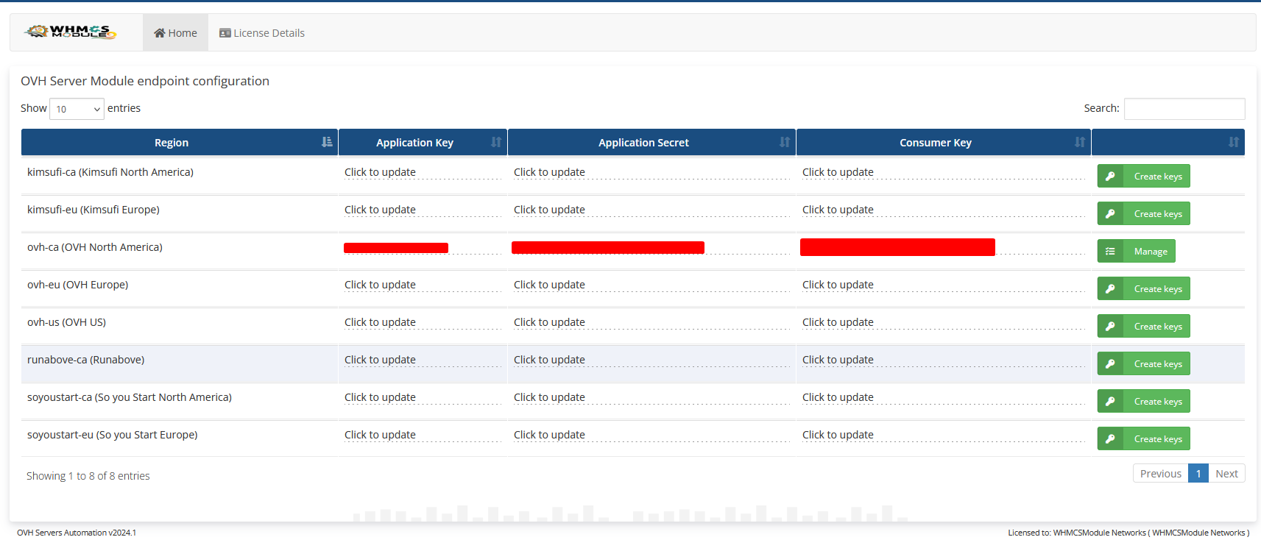Click the WHMCS Modules logo

pos(71,32)
